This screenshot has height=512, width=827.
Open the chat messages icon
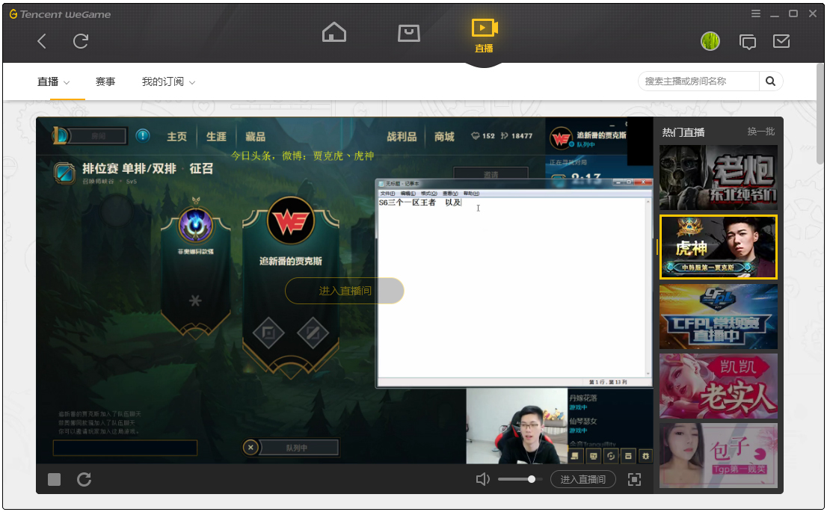[747, 42]
